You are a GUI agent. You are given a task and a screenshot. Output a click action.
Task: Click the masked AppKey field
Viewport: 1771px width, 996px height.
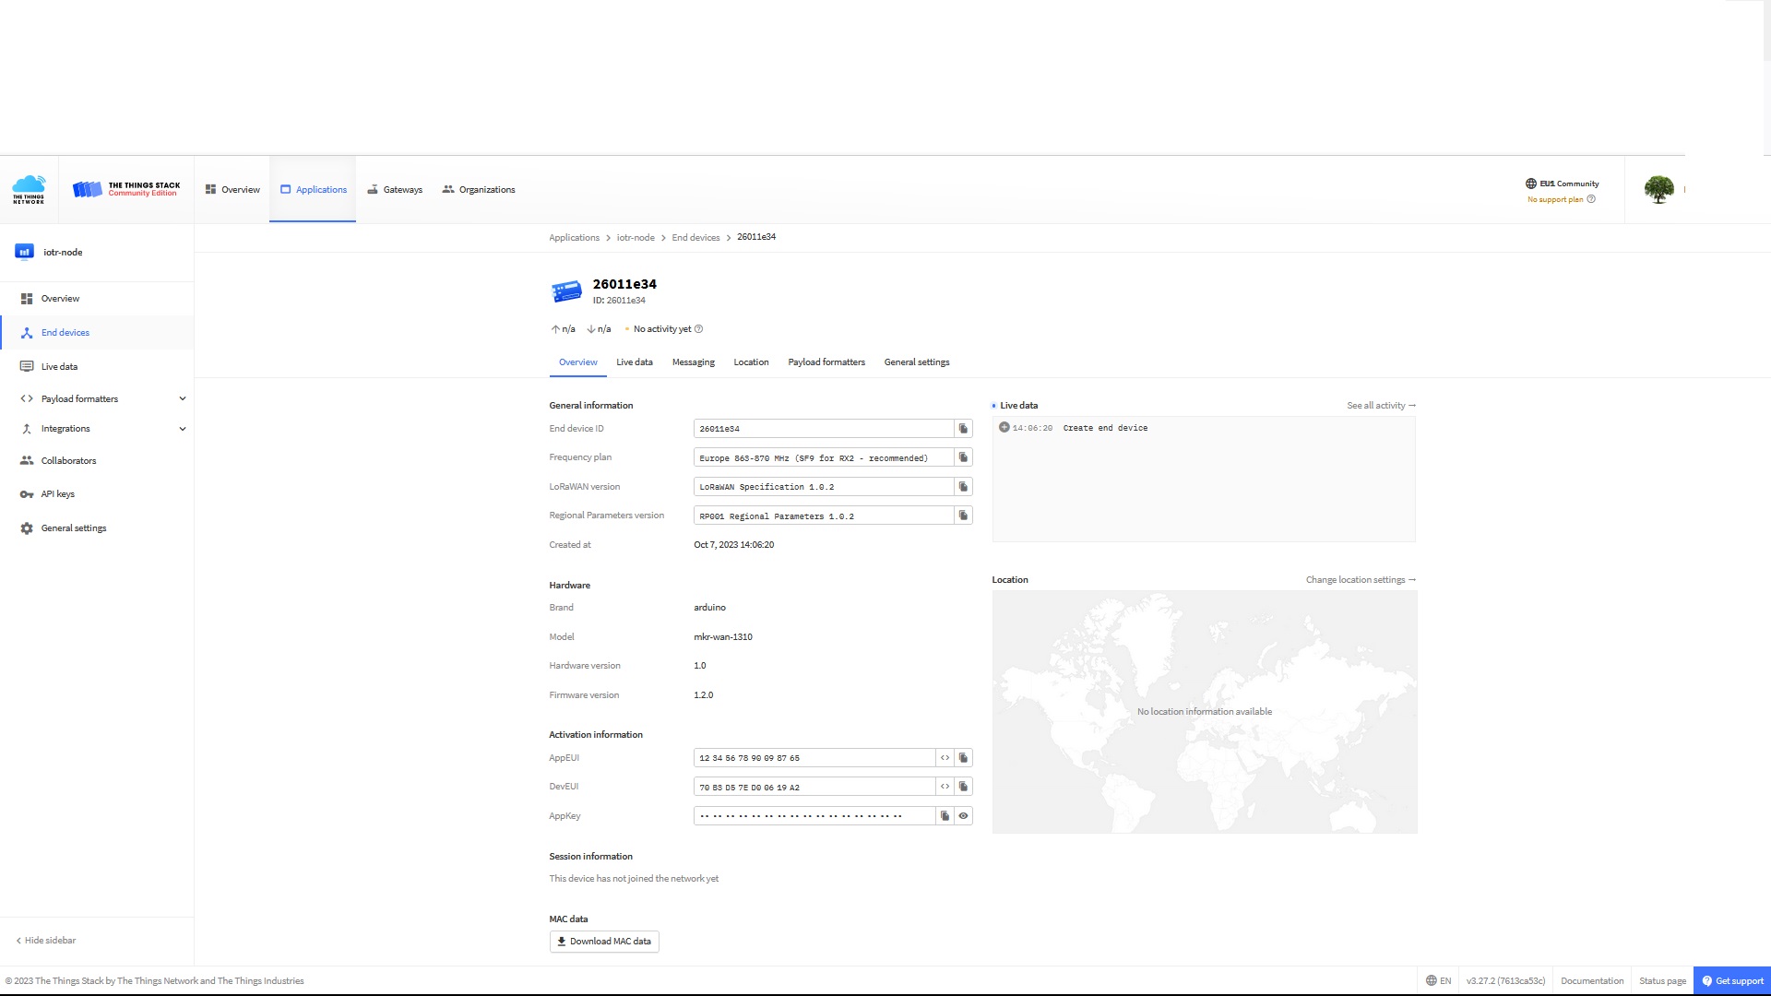814,816
